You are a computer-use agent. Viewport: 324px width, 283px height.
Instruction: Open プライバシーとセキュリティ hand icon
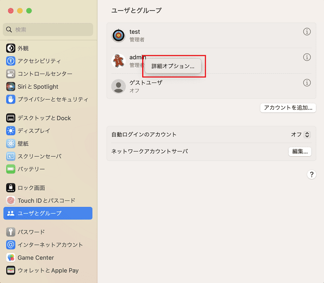pyautogui.click(x=11, y=99)
